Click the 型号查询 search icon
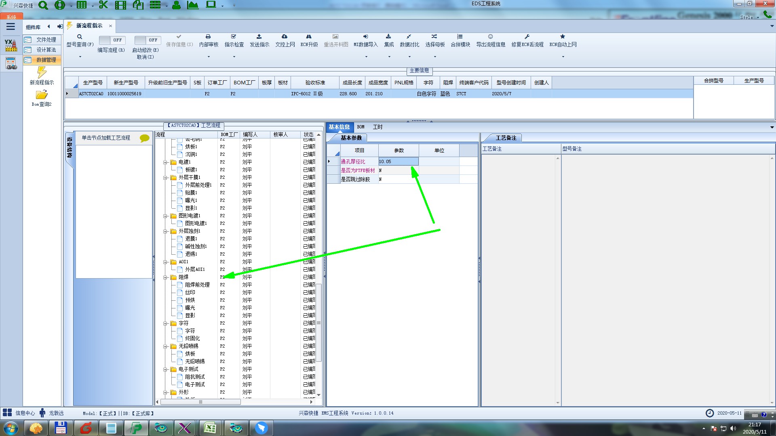 80,37
